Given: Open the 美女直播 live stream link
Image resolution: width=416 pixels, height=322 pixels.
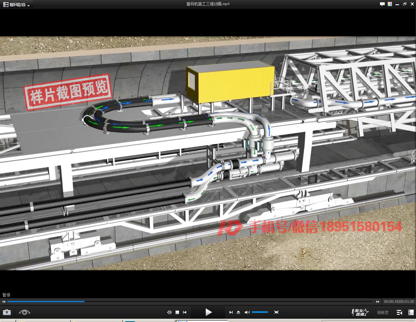Looking at the screenshot, I should pyautogui.click(x=360, y=312).
